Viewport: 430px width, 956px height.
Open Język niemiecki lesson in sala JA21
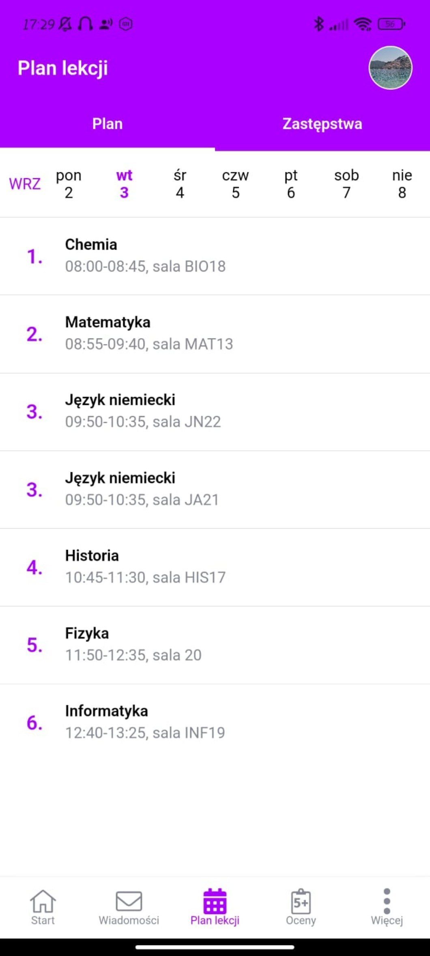click(x=215, y=489)
